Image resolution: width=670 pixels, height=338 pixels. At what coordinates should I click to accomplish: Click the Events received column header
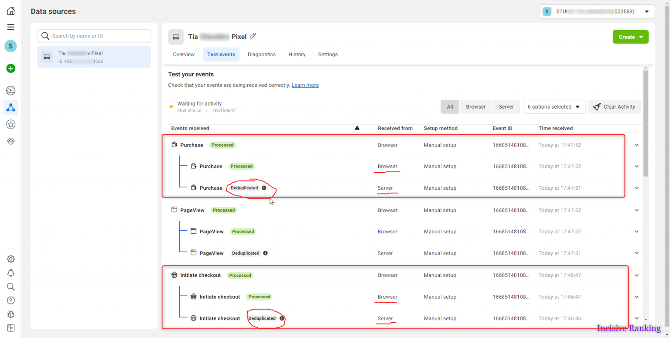(x=190, y=128)
